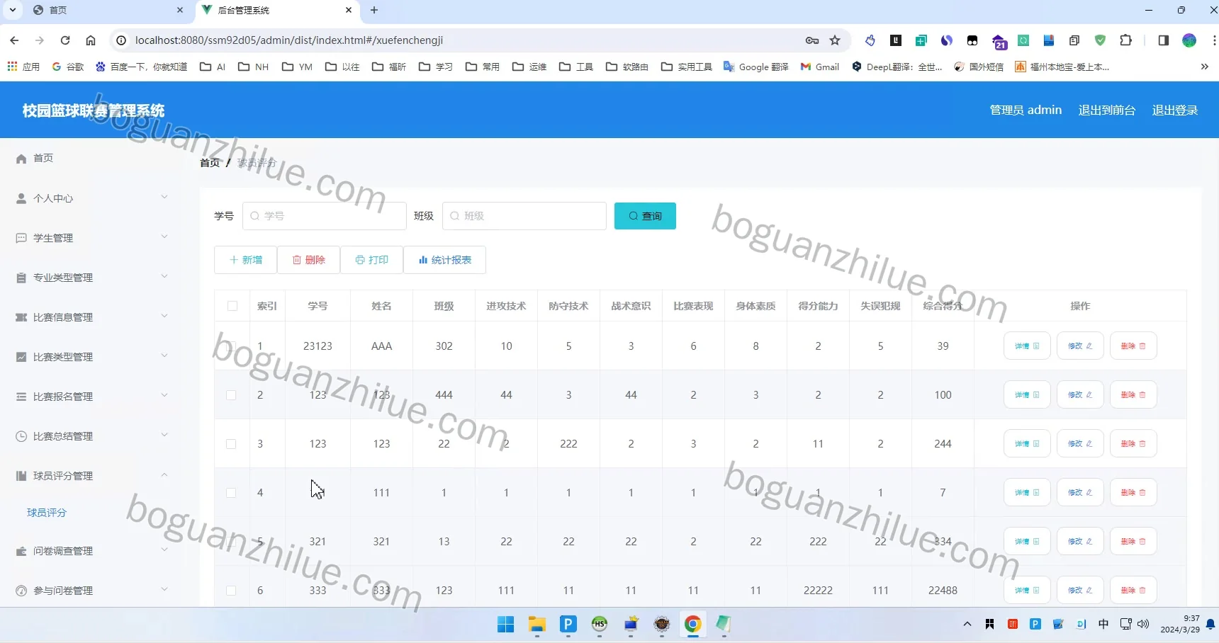Open the 应用 apps grid shortcut

tap(23, 67)
